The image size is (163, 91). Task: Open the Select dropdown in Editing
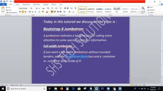point(151,13)
